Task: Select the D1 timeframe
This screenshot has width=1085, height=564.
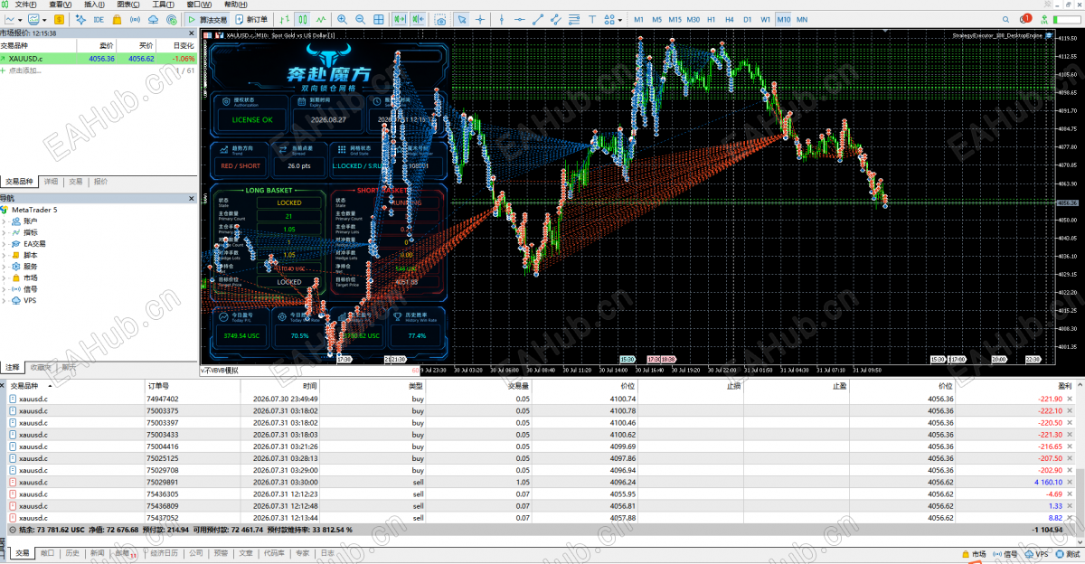Action: (748, 19)
